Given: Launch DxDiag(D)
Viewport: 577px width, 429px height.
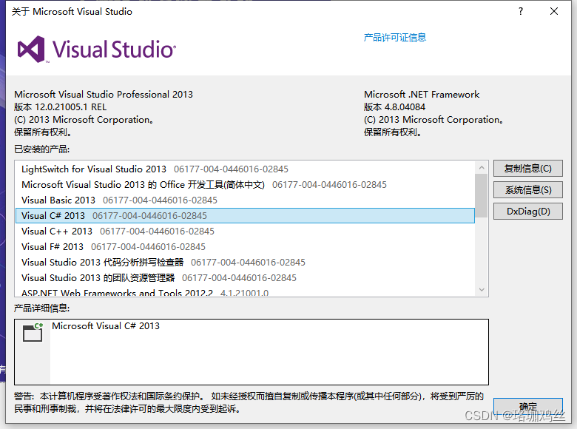Looking at the screenshot, I should coord(527,212).
